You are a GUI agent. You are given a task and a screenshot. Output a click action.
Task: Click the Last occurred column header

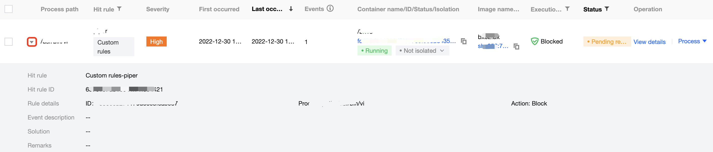[x=267, y=9]
